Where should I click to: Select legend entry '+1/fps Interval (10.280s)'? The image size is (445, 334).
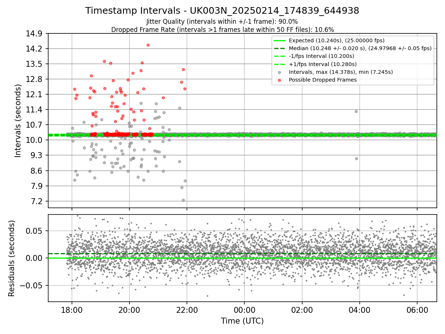point(322,64)
